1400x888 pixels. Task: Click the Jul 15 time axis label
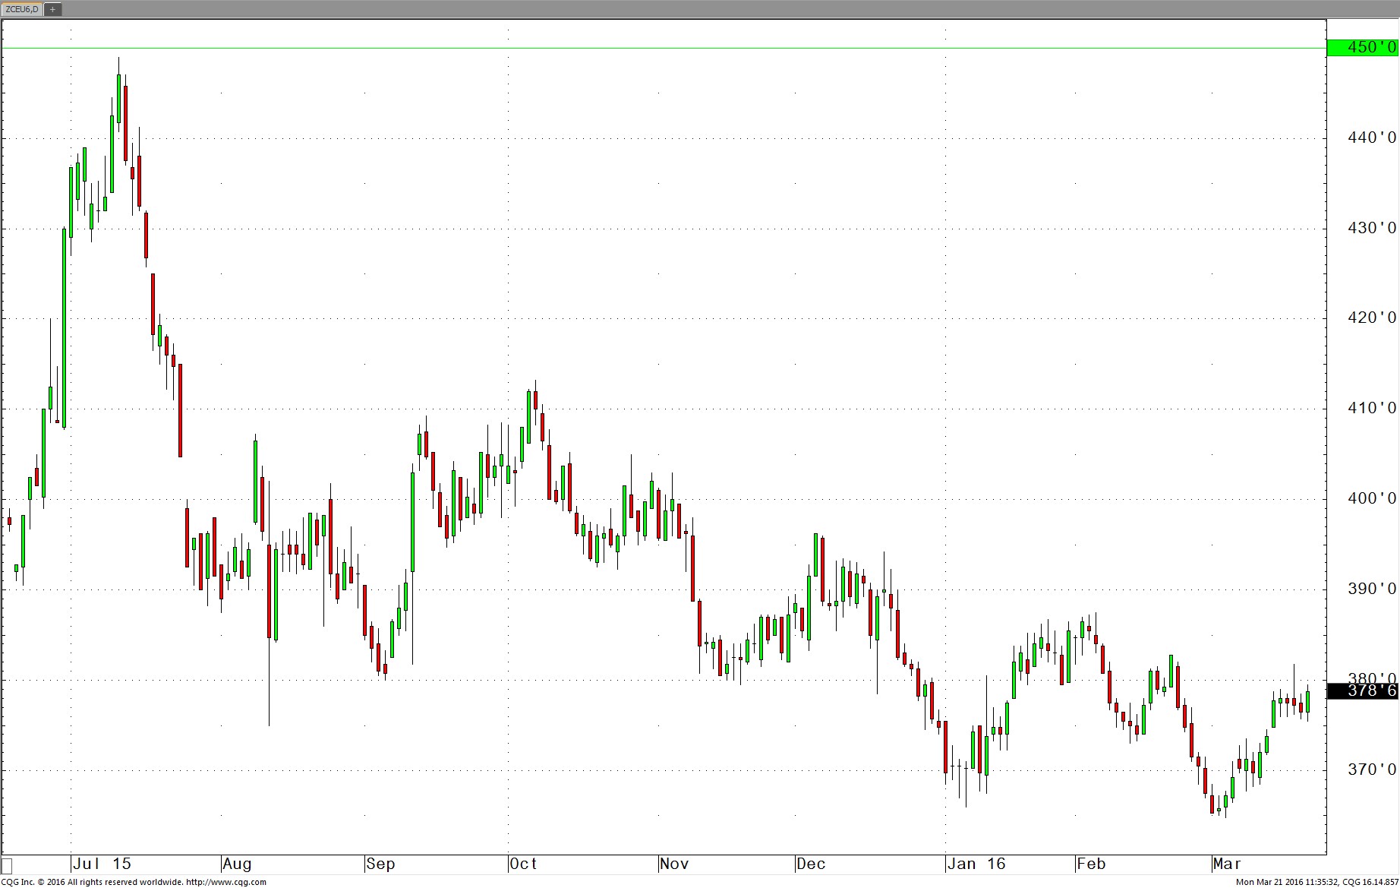tap(102, 864)
